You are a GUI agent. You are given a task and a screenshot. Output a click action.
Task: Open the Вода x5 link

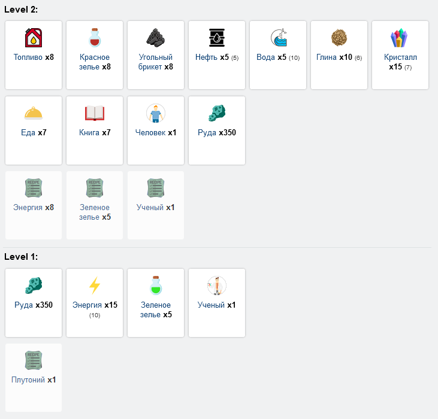coord(271,57)
